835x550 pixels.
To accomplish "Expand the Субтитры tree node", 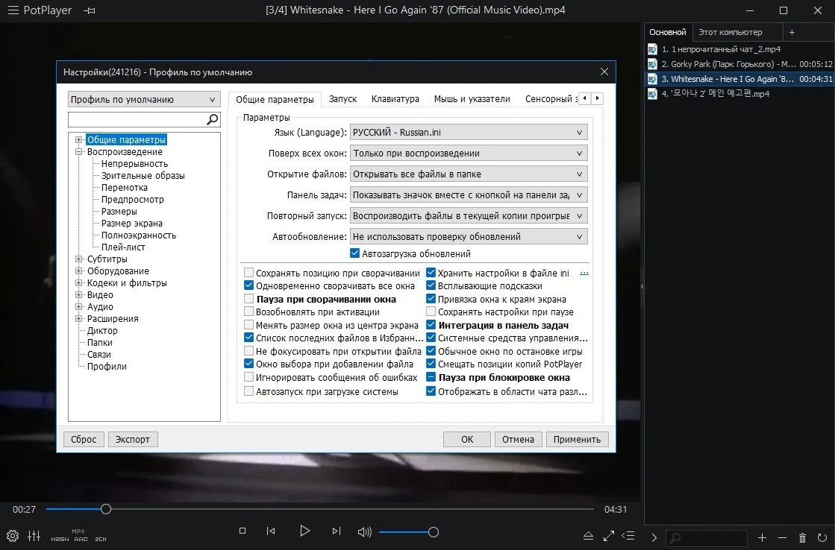I will pyautogui.click(x=79, y=259).
